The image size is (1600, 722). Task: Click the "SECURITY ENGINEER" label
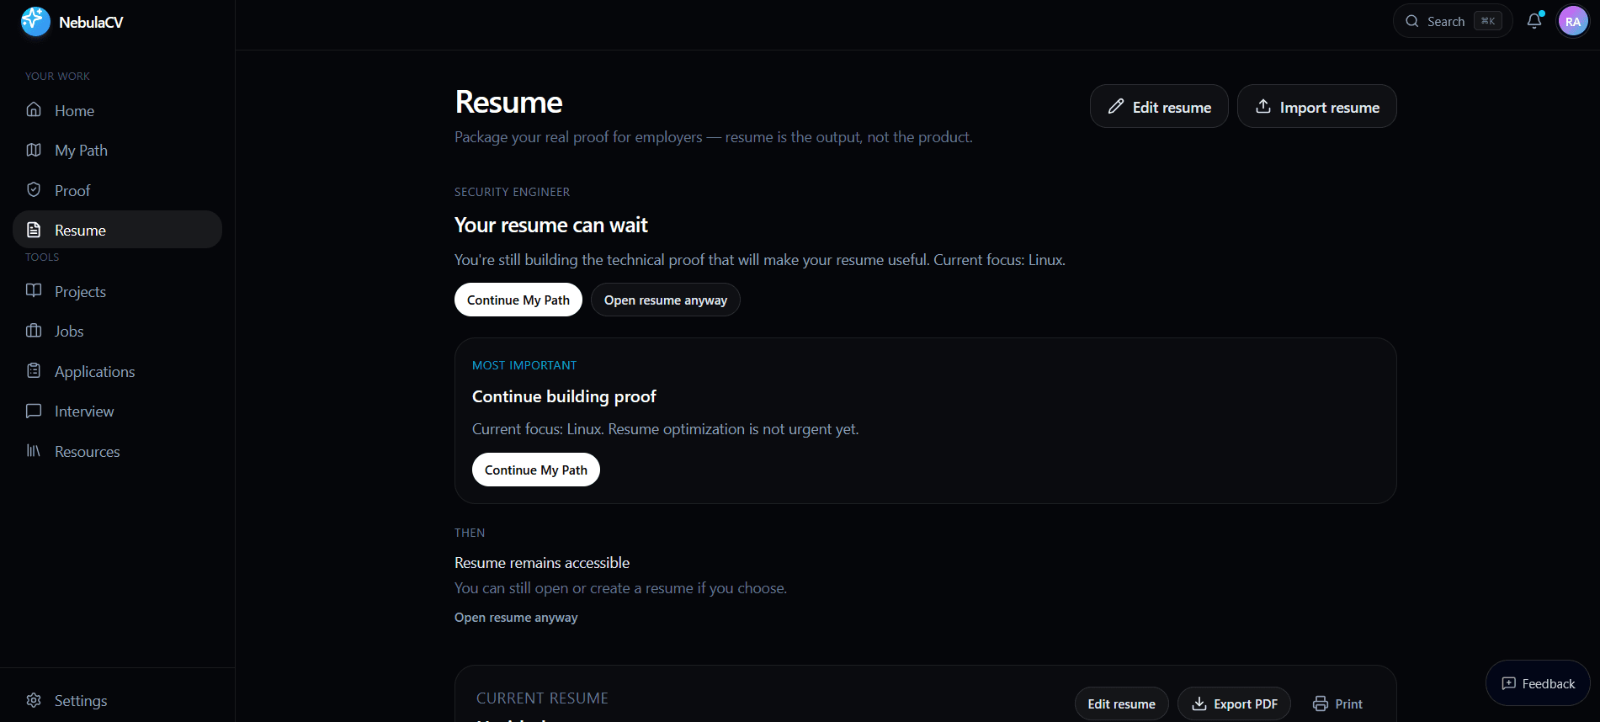point(512,192)
